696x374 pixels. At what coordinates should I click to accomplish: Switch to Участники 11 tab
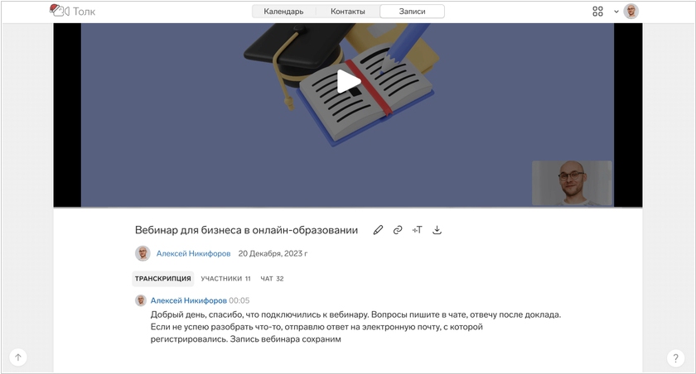pos(225,279)
